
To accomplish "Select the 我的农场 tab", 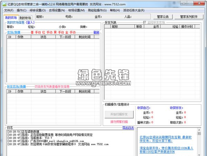I will point(11,17).
